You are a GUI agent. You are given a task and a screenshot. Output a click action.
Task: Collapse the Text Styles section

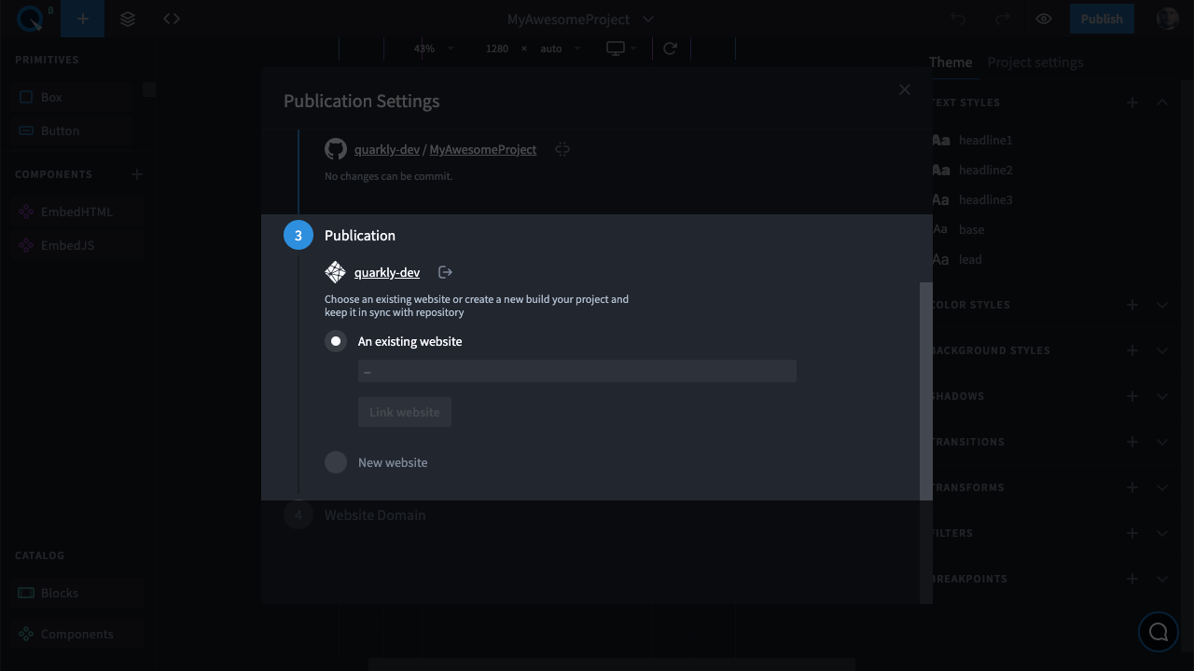(1162, 103)
